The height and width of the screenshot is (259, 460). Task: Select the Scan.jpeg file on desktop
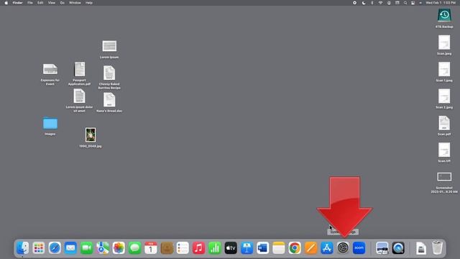(x=444, y=42)
